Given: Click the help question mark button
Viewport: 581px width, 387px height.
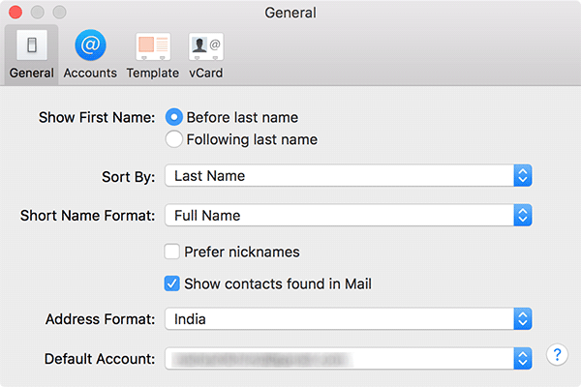Looking at the screenshot, I should [557, 355].
